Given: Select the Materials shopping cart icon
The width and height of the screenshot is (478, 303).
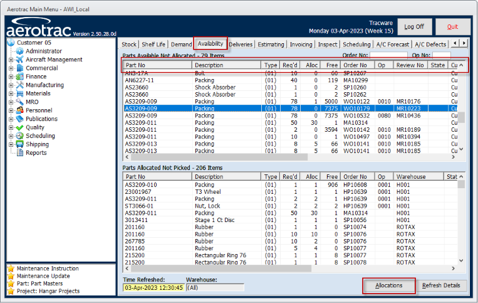Looking at the screenshot, I should coord(20,93).
